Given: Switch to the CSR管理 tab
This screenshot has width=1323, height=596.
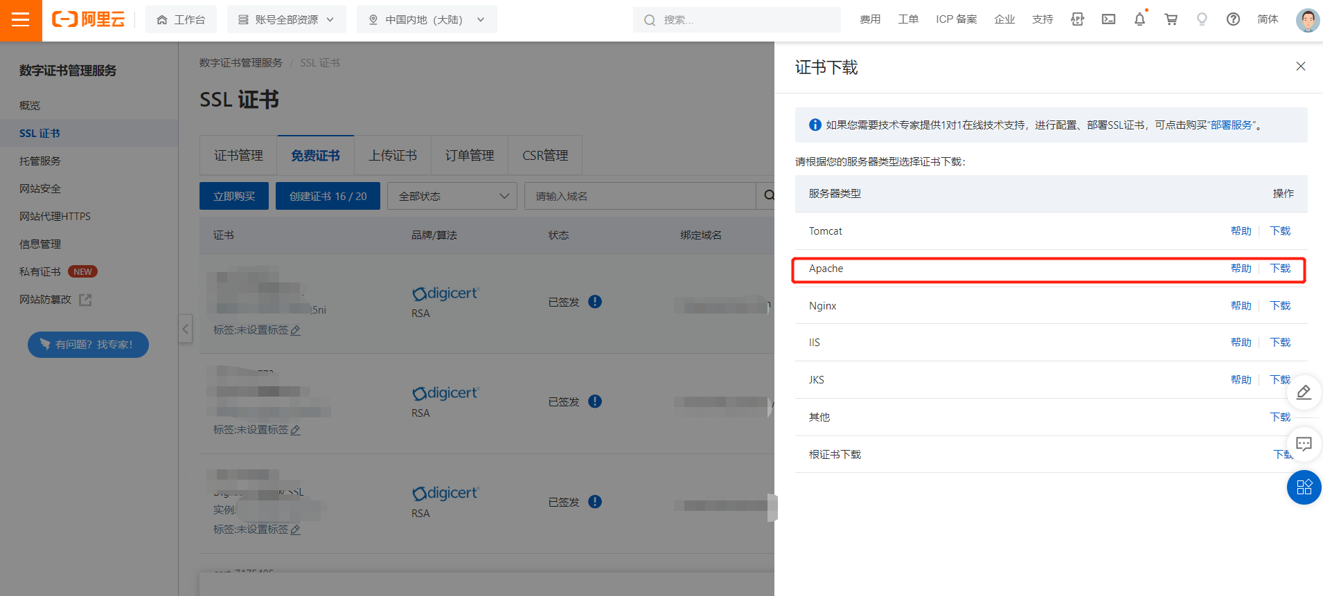Looking at the screenshot, I should [x=545, y=155].
